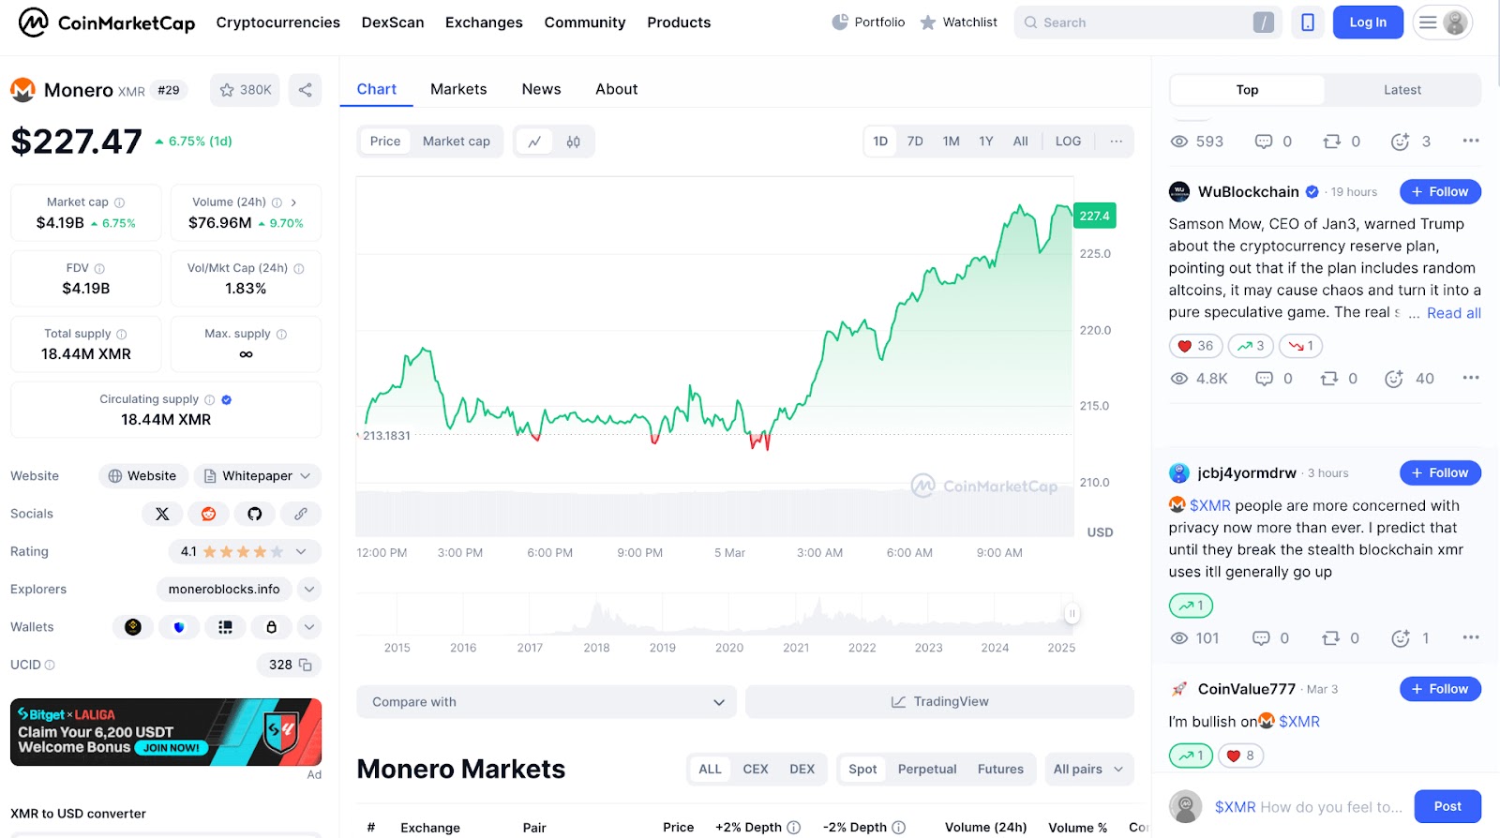1500x838 pixels.
Task: Click the share icon beside Monero
Action: (305, 90)
